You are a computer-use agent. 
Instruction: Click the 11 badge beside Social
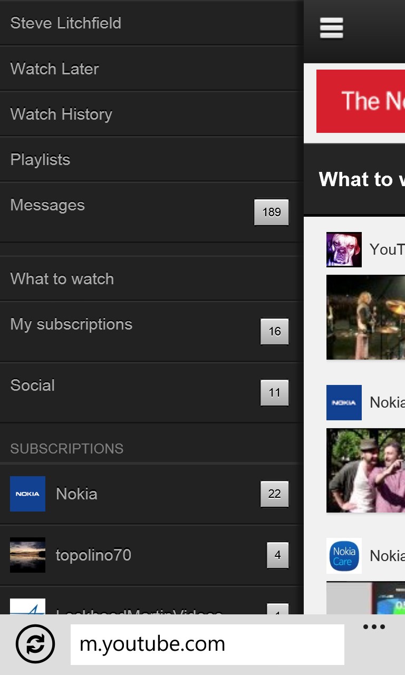[275, 392]
